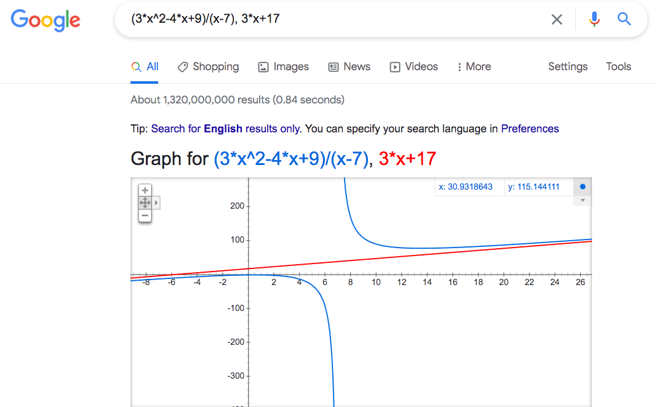This screenshot has height=407, width=656.
Task: Switch to the Images tab
Action: (283, 66)
